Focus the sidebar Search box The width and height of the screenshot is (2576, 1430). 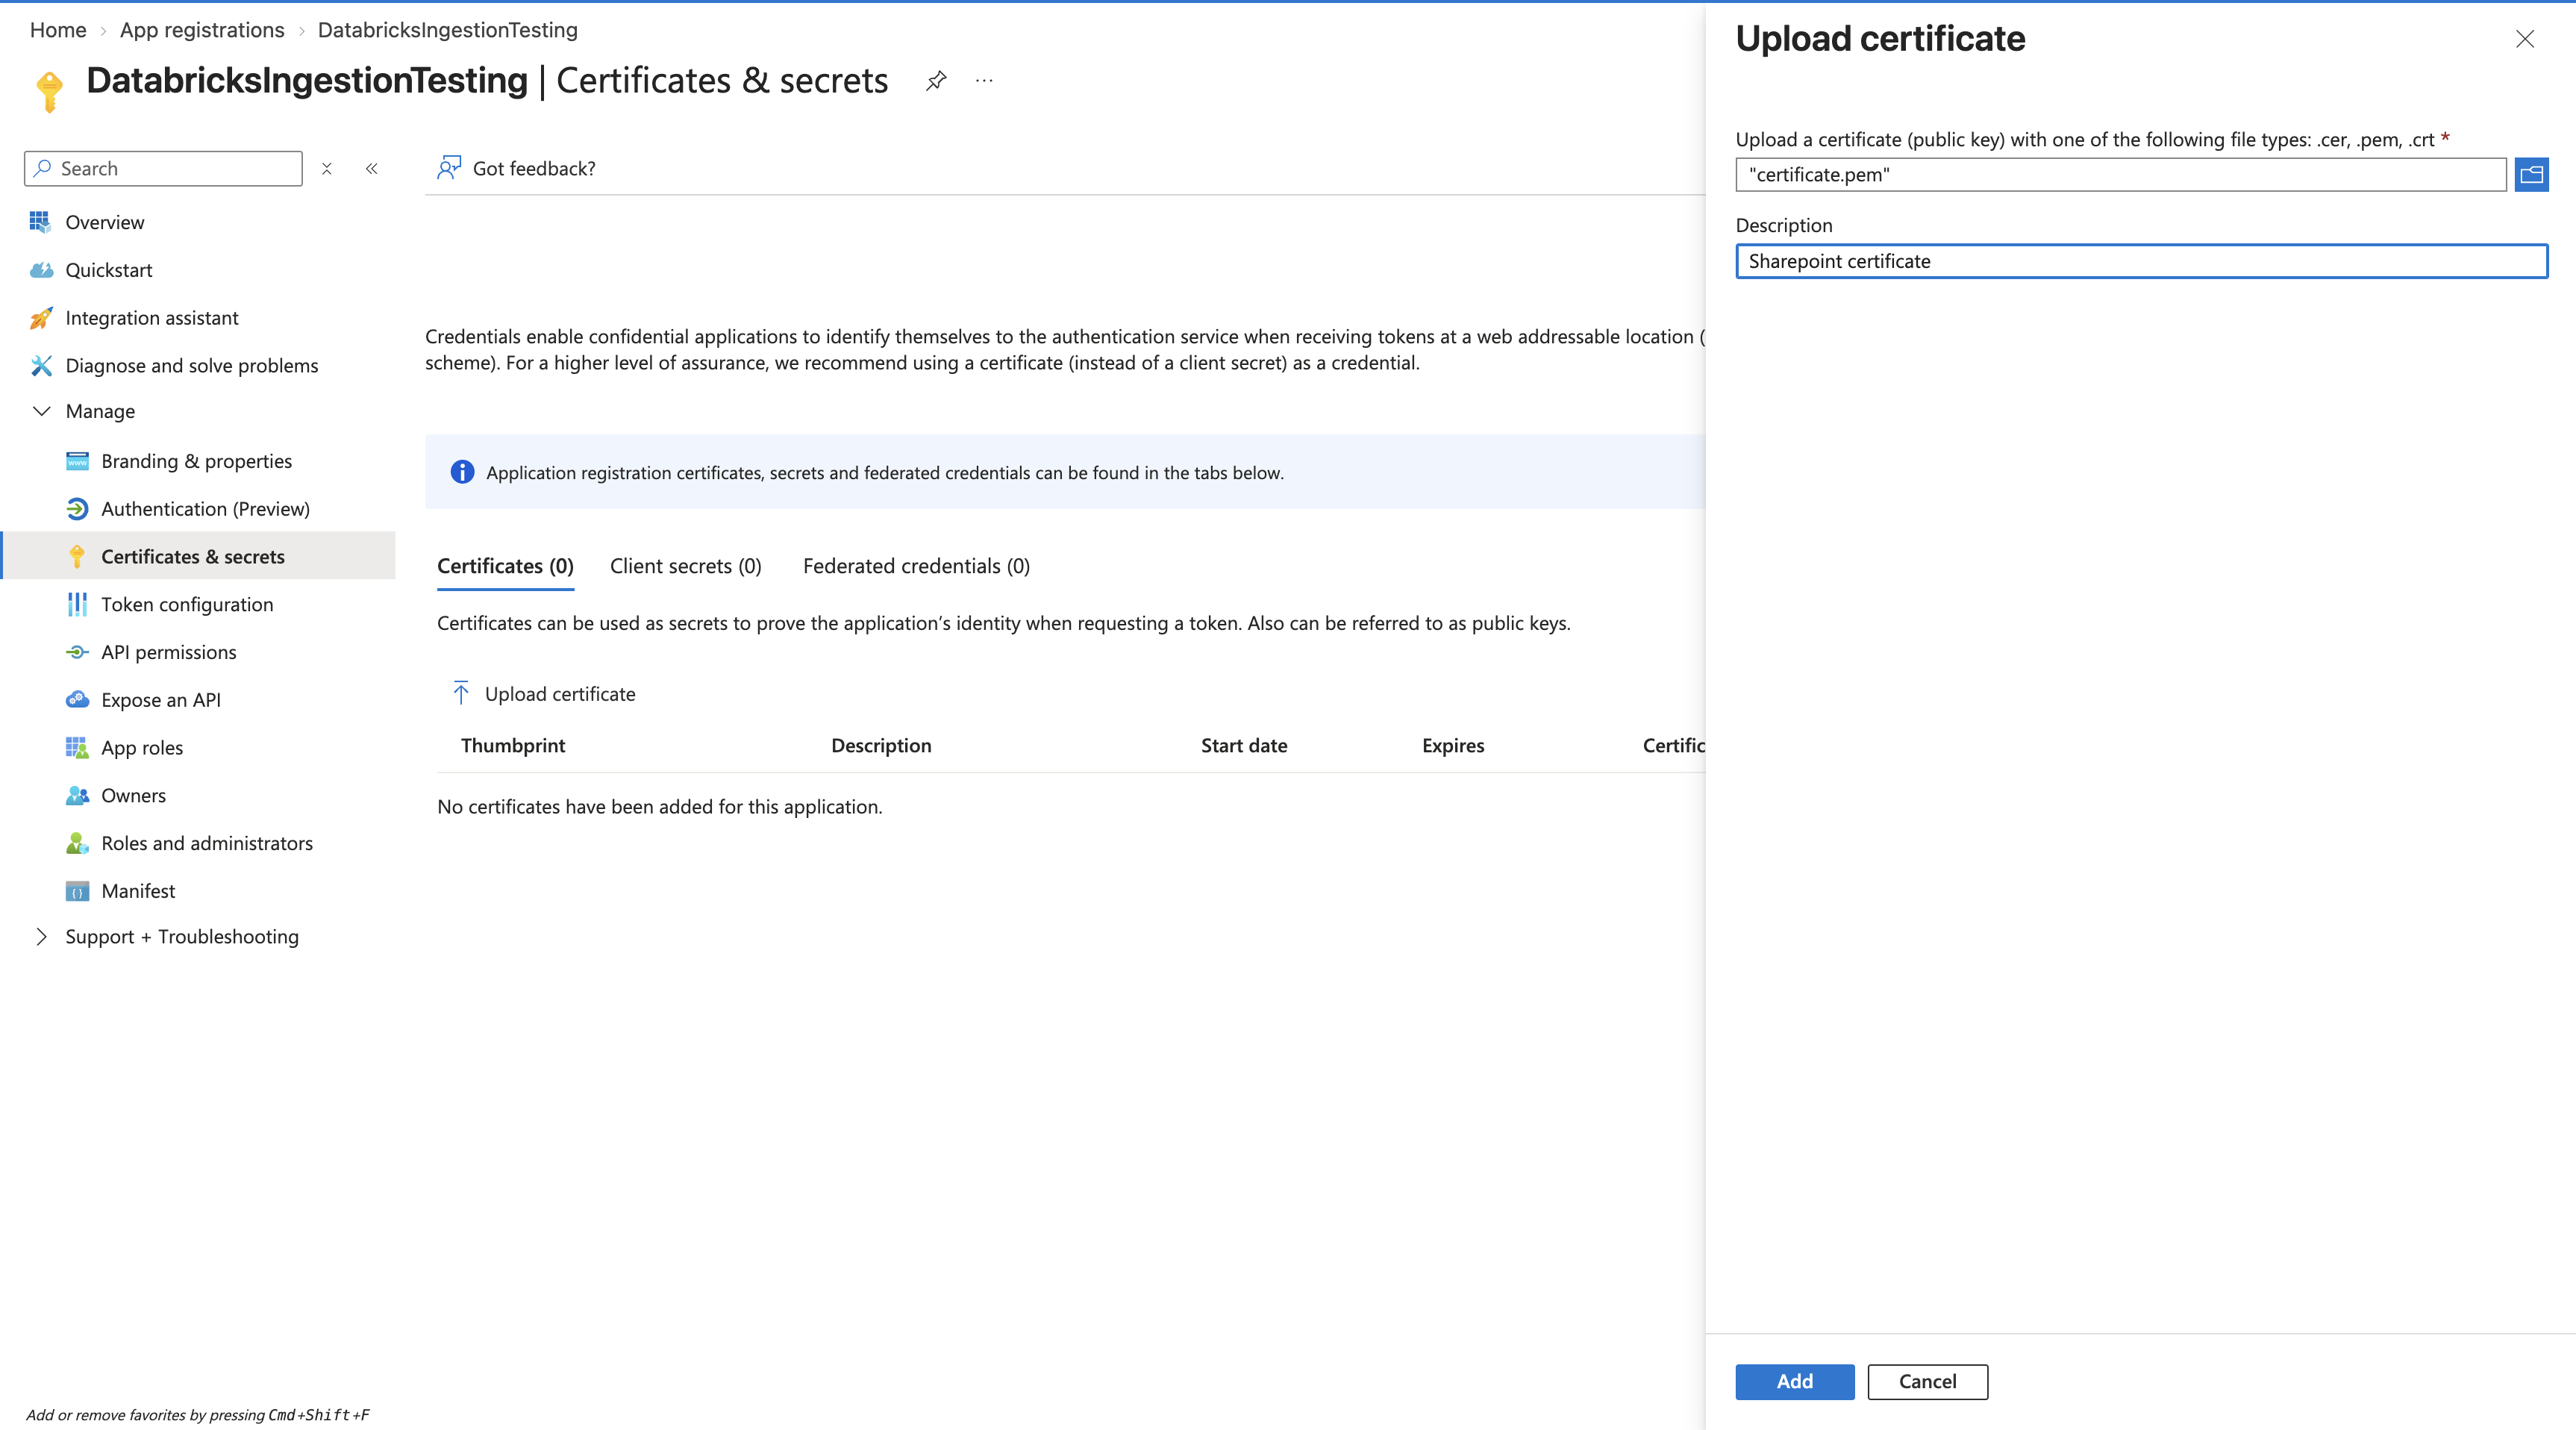[x=163, y=169]
